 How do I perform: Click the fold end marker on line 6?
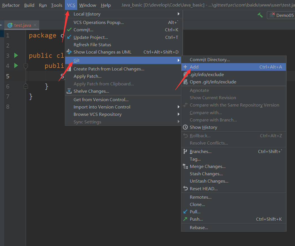coord(26,86)
